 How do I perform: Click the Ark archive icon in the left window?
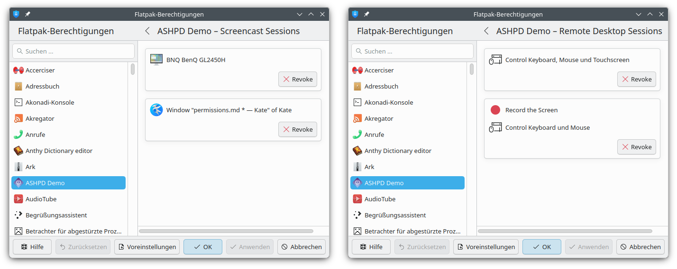pyautogui.click(x=18, y=167)
